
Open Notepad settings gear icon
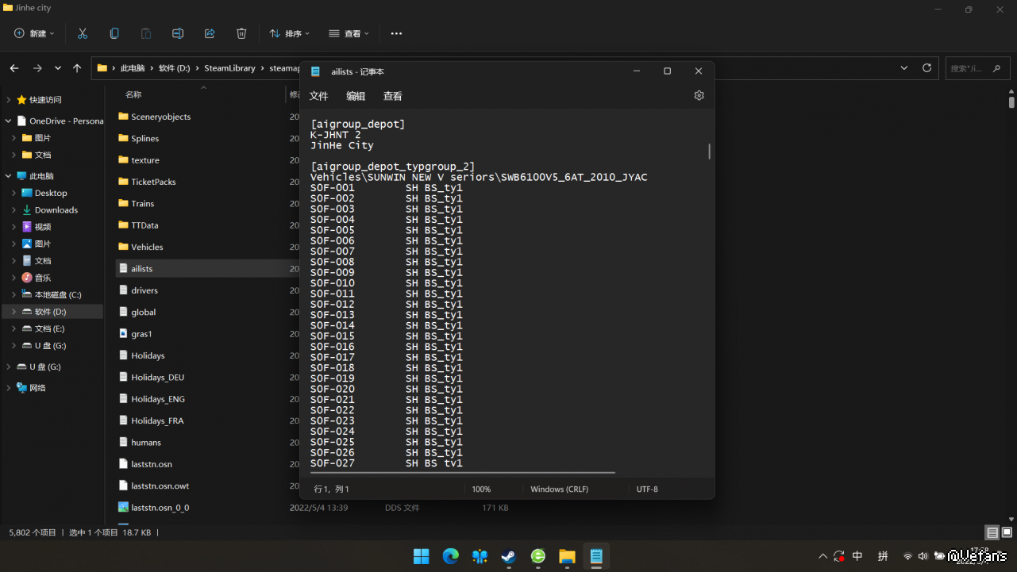(699, 95)
